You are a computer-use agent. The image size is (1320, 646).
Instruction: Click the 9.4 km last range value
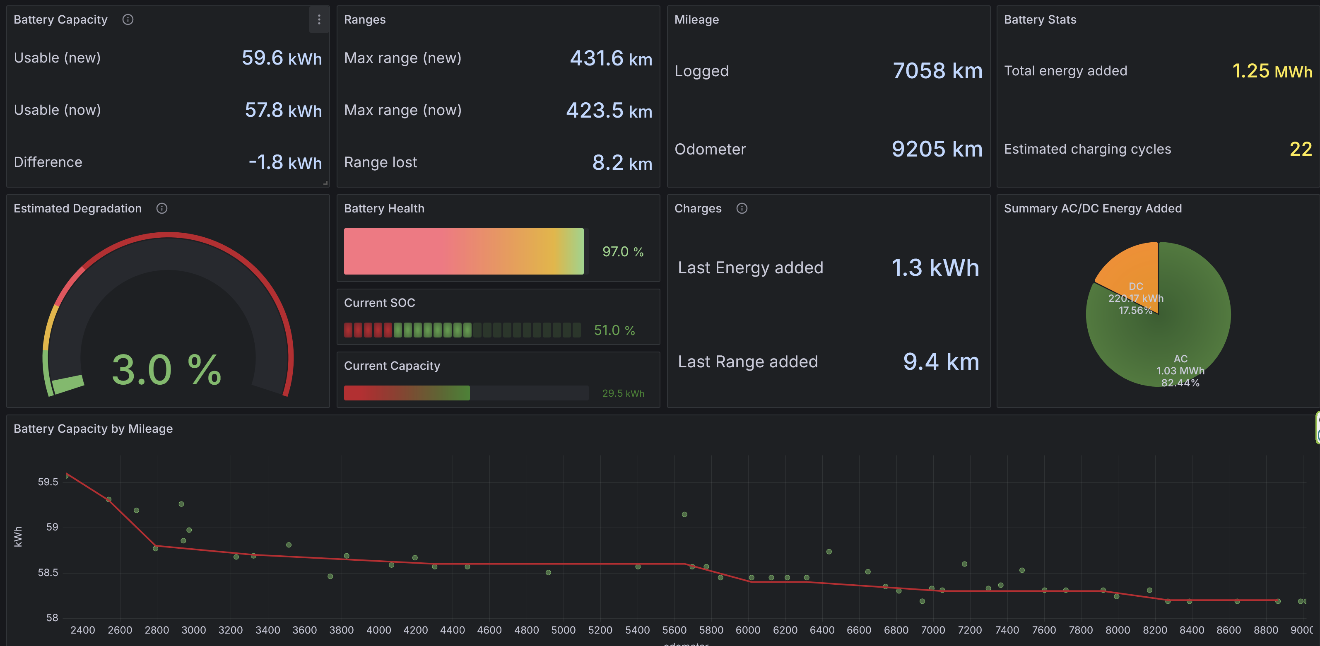(941, 362)
